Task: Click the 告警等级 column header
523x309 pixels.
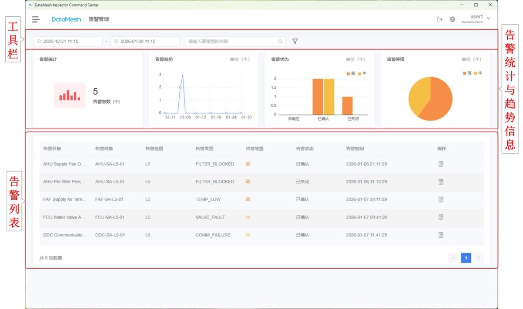Action: [254, 149]
